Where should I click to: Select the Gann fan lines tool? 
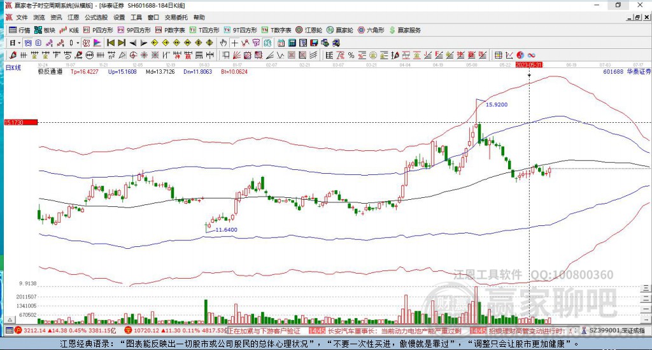(x=237, y=55)
